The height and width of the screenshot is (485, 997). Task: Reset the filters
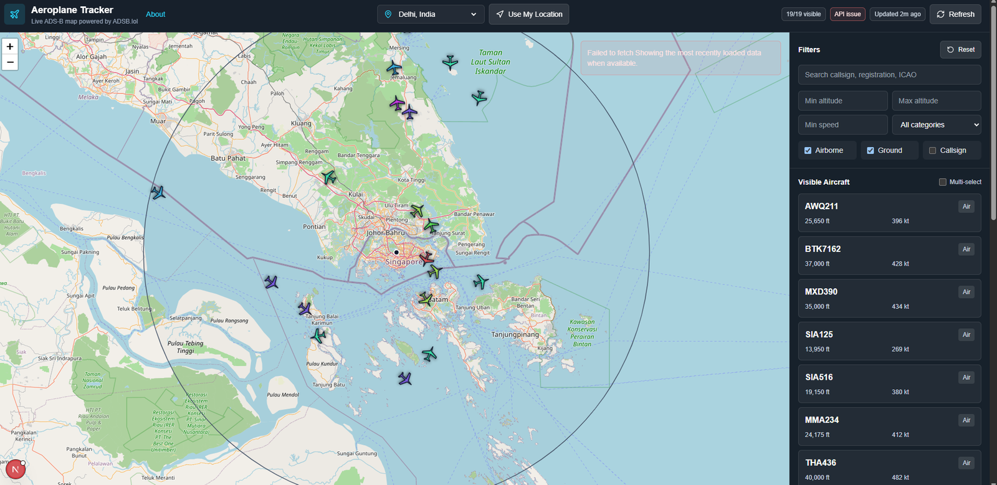pos(960,50)
